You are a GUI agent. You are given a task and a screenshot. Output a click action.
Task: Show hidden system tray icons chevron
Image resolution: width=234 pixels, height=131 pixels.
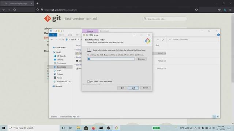point(195,128)
